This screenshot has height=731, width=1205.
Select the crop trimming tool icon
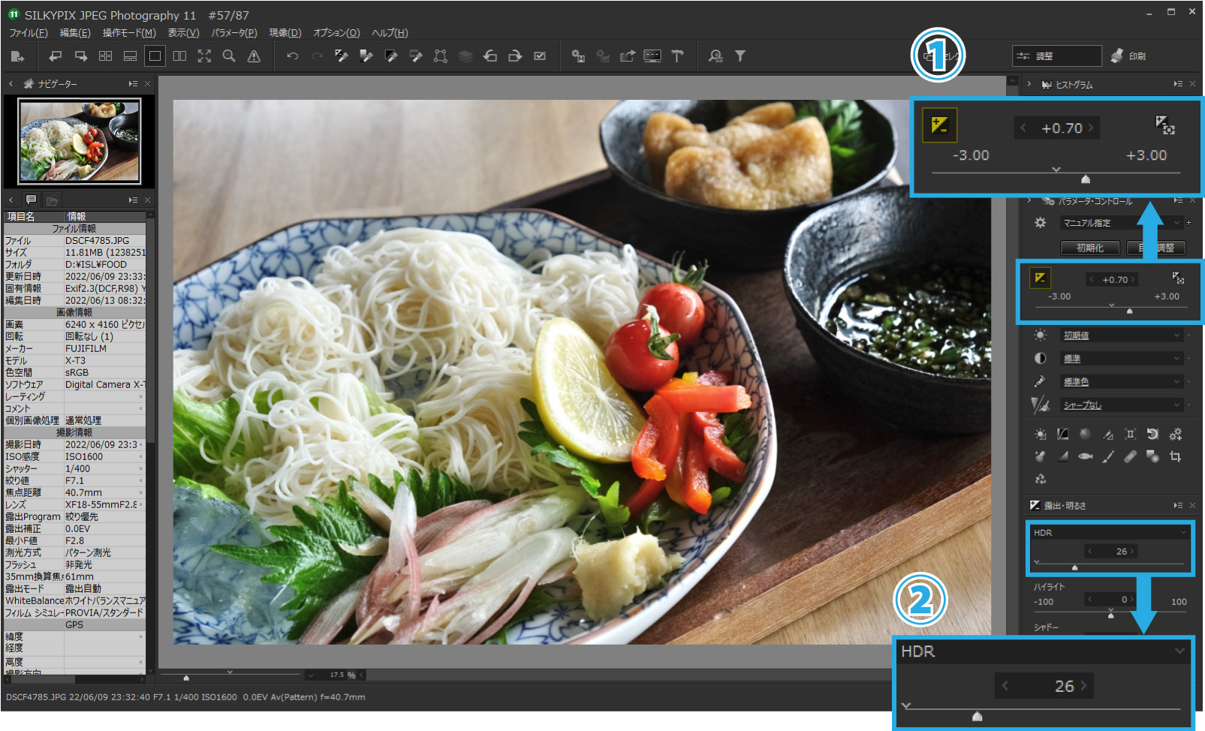coord(1175,456)
